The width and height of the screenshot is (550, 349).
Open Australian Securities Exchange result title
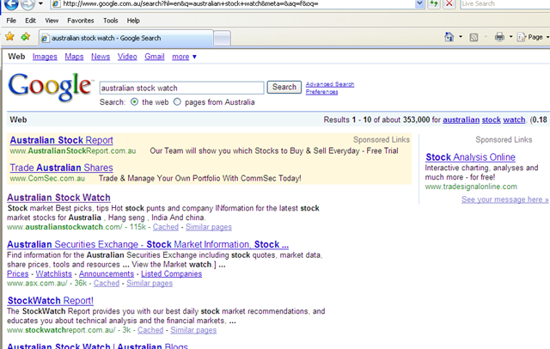[x=148, y=244]
